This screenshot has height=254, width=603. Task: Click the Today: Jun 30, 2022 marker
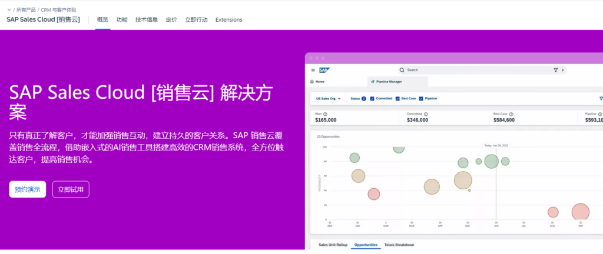point(496,145)
